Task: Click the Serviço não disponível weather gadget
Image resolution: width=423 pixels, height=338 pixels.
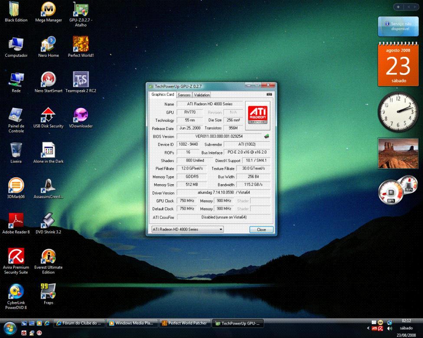Action: [398, 26]
